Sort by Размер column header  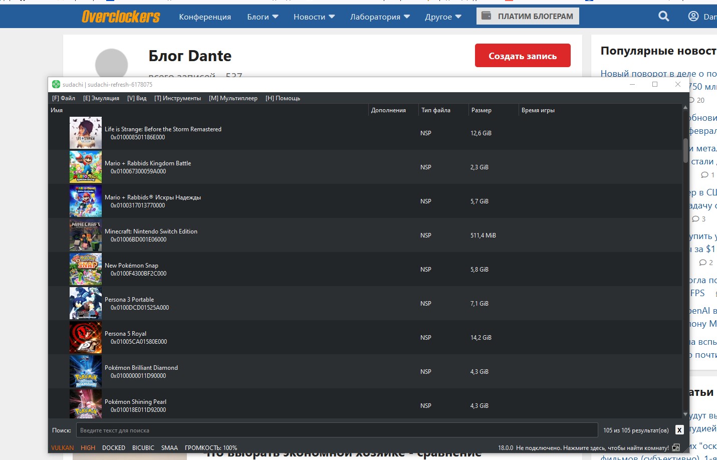pyautogui.click(x=494, y=110)
